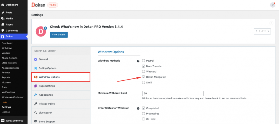Enable the PayPal withdraw method checkbox
This screenshot has height=124, width=279.
143,61
